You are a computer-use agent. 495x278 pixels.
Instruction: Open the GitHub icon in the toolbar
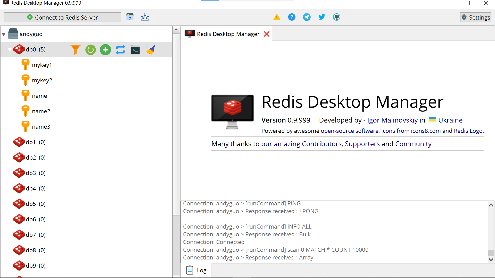tap(336, 17)
